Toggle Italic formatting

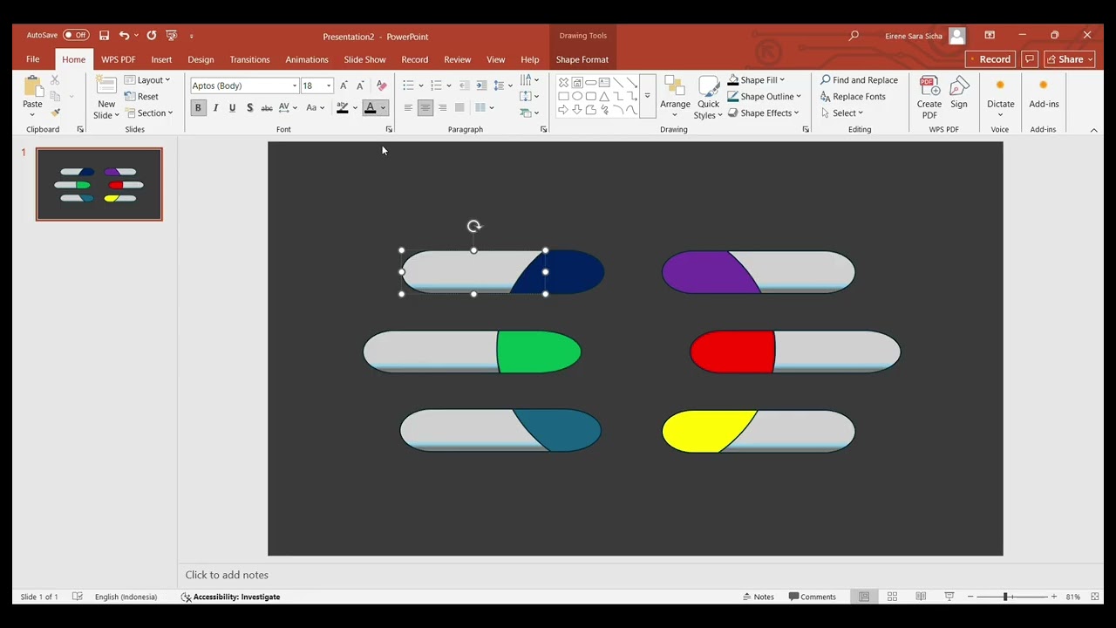215,108
